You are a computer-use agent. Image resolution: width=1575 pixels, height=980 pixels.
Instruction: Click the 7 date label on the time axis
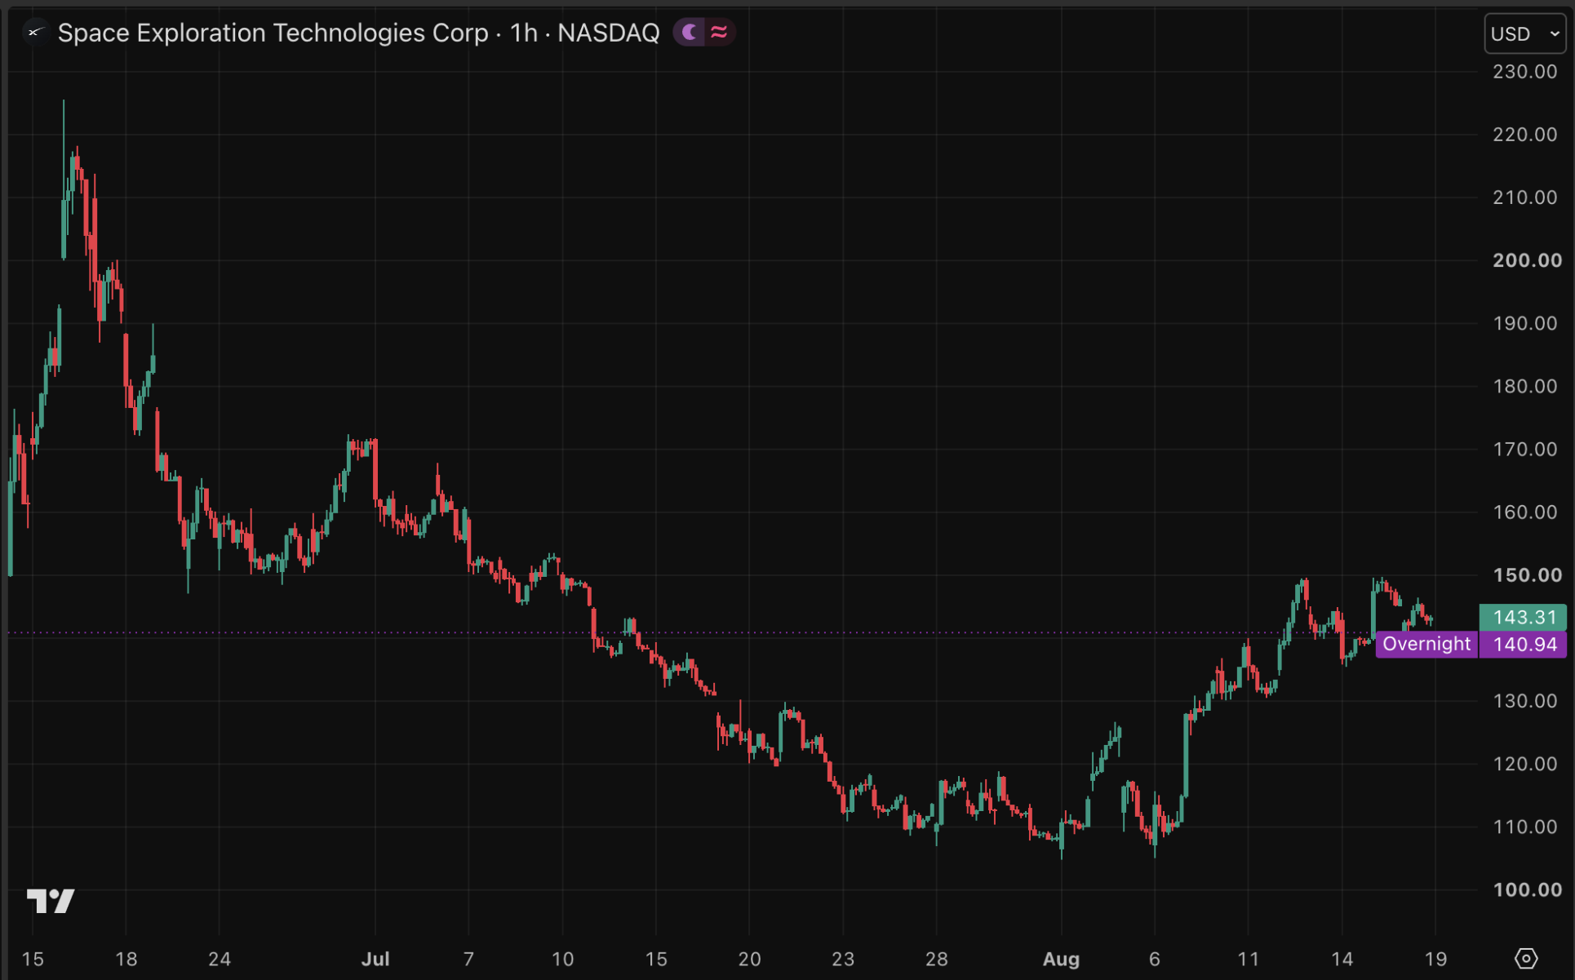[x=468, y=959]
